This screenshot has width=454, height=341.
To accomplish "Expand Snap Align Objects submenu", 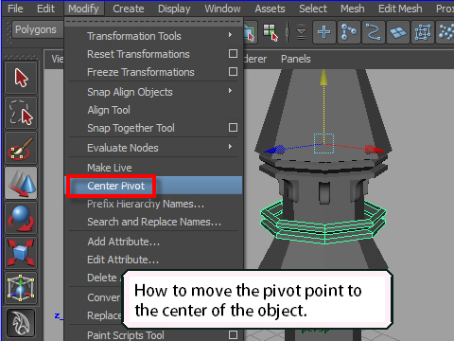I will click(x=231, y=91).
